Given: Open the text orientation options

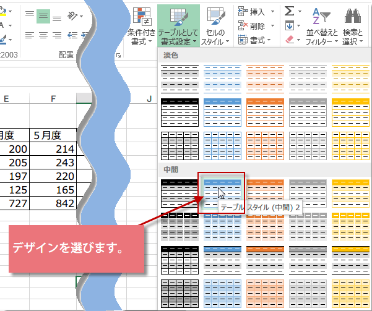Looking at the screenshot, I should [x=75, y=16].
